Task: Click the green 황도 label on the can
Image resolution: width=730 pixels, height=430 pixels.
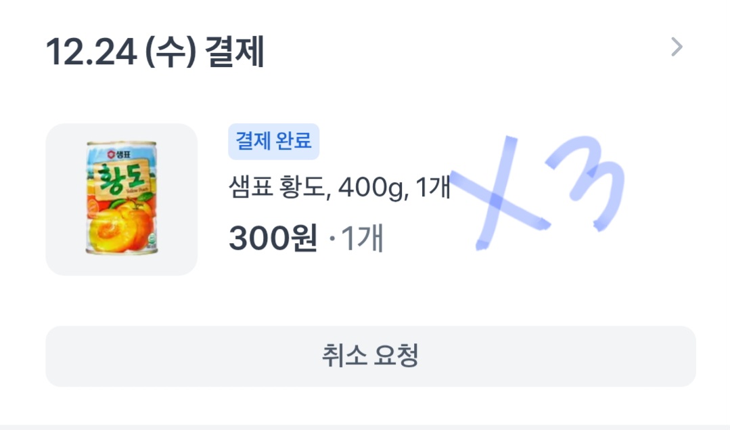Action: tap(120, 179)
